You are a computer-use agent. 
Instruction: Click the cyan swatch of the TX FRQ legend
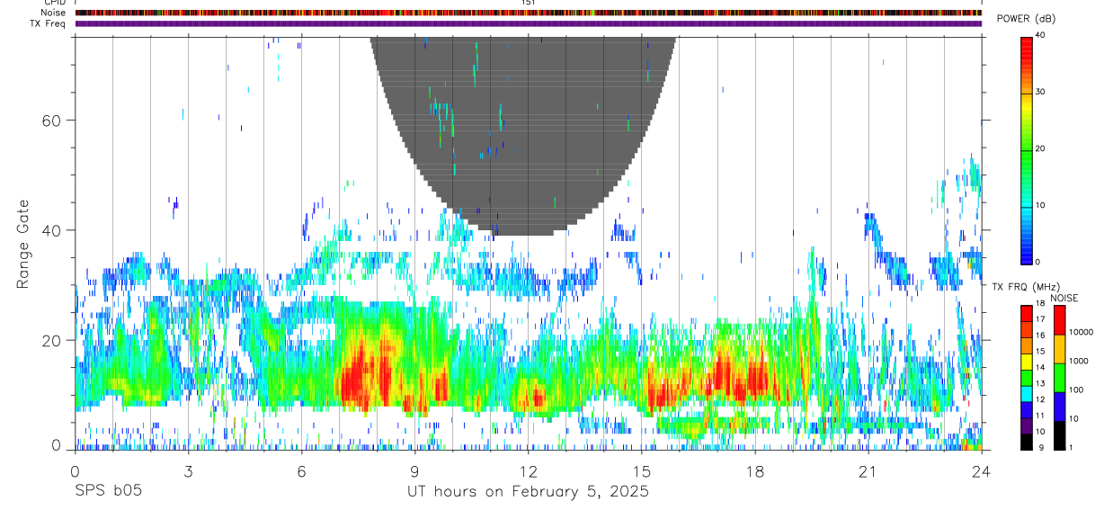1026,393
